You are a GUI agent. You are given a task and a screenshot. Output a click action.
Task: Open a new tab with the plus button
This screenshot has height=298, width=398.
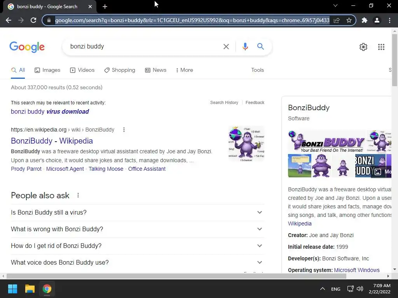tap(105, 7)
